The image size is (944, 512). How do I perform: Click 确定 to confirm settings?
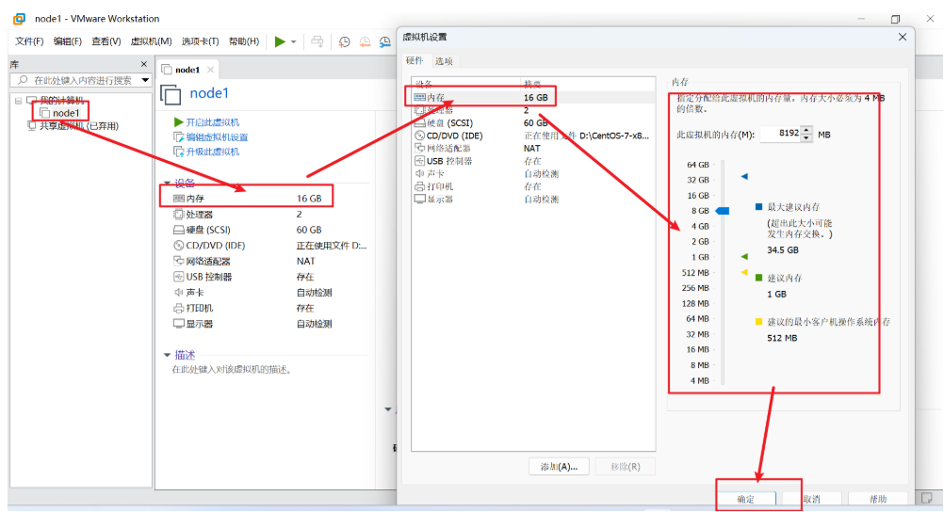[745, 499]
